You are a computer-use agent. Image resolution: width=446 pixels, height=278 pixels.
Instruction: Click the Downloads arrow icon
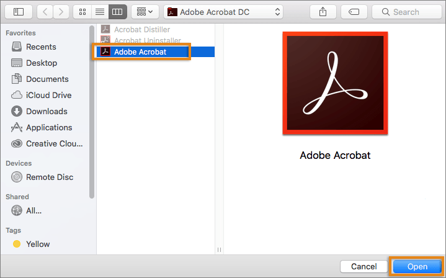click(17, 111)
